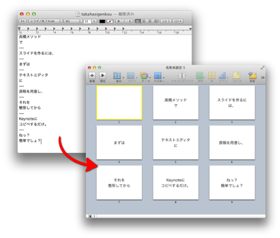Select slide 6 原稿を用意し
Screen dimensions: 280x238
(232, 143)
